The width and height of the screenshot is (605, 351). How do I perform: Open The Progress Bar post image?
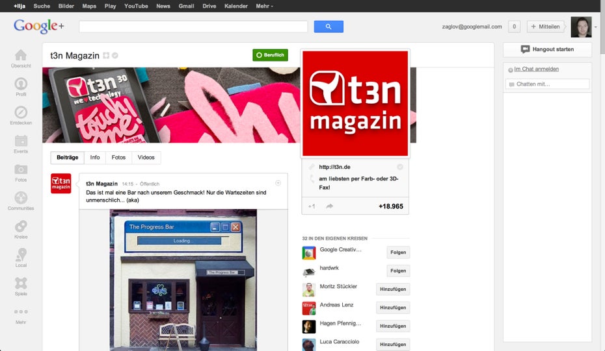coord(183,280)
